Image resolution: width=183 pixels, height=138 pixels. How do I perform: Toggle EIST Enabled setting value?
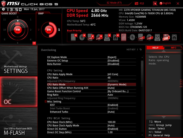[113, 105]
